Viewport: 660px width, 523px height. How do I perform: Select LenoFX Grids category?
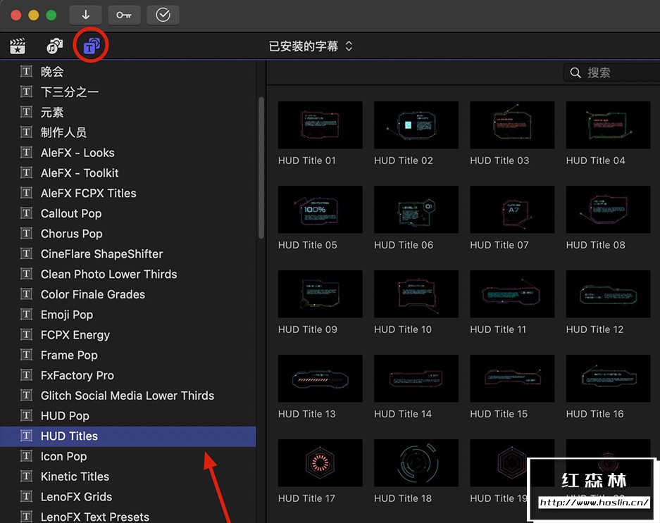(x=128, y=496)
